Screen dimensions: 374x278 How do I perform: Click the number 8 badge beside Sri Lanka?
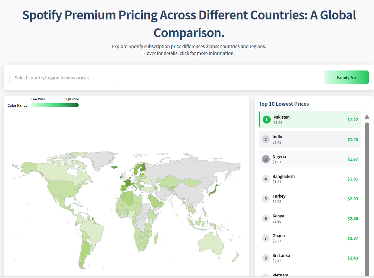point(265,258)
